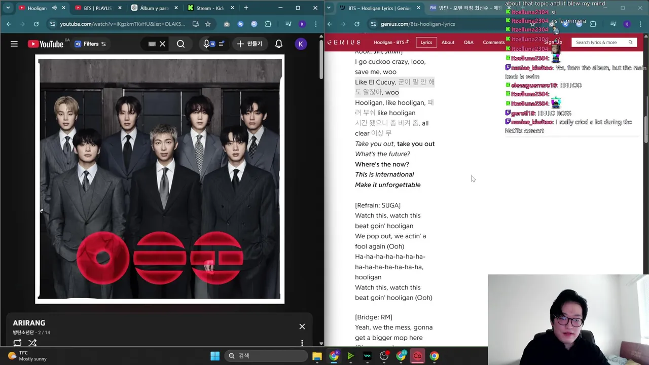Image resolution: width=649 pixels, height=365 pixels.
Task: Start YouTube voice search with the microphone
Action: coord(206,44)
